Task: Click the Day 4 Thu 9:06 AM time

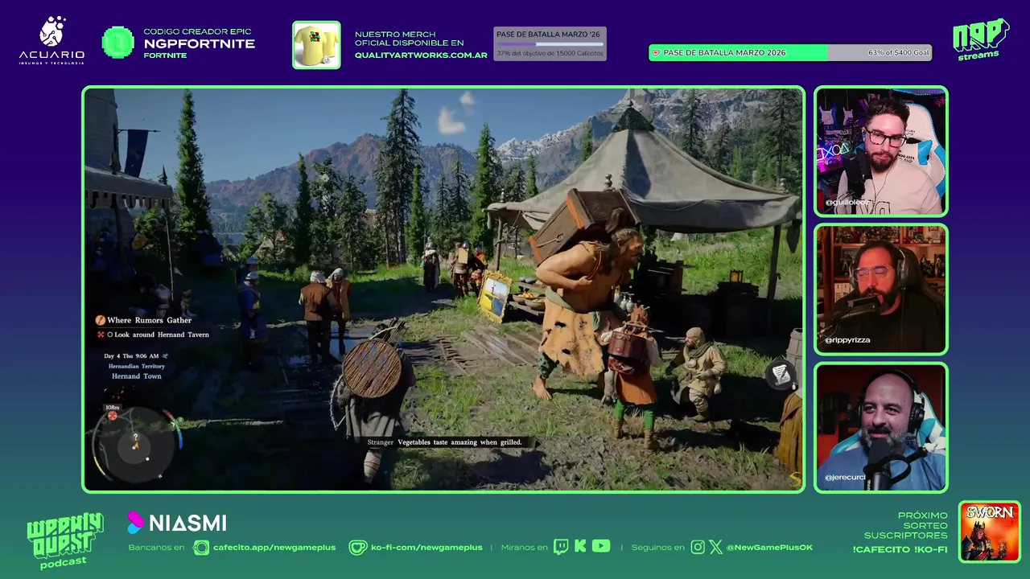Action: (x=131, y=355)
